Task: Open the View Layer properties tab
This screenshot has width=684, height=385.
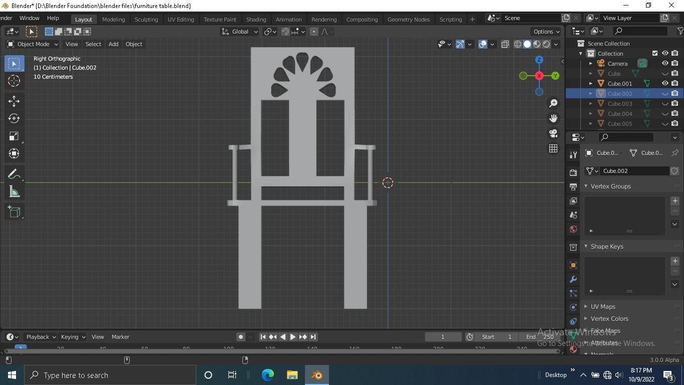Action: (573, 201)
